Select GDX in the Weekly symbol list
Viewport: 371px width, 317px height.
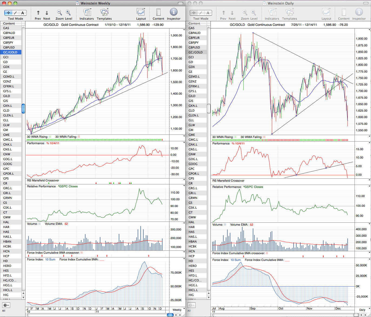tap(11, 67)
